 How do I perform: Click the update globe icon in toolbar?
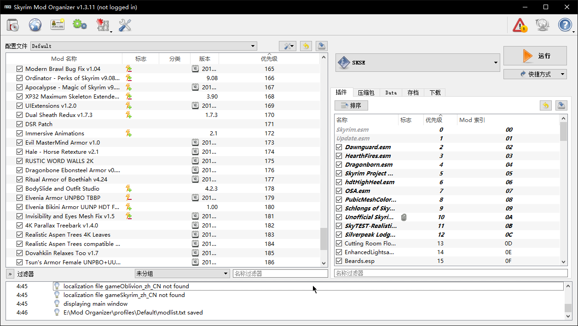coord(543,25)
